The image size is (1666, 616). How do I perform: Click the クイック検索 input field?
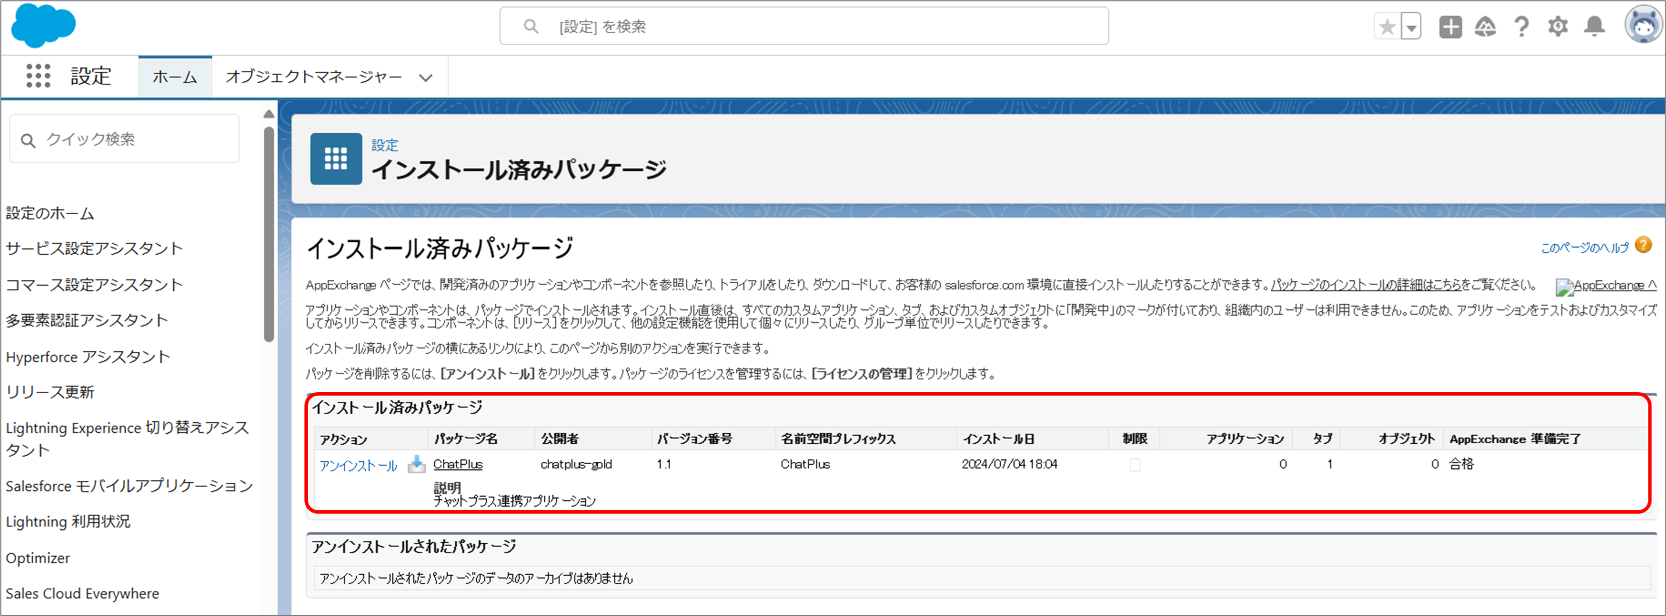pos(124,139)
